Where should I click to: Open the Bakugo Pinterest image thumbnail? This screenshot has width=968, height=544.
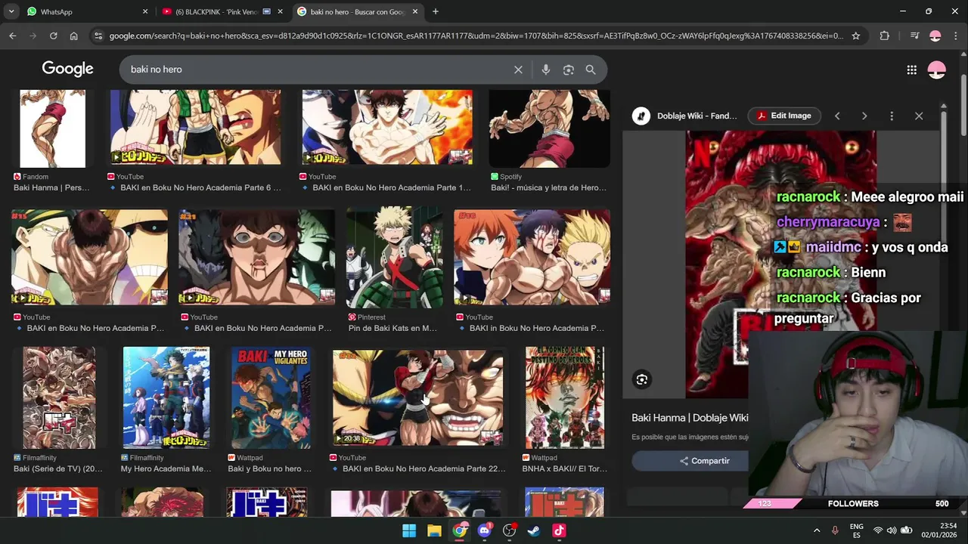tap(394, 258)
